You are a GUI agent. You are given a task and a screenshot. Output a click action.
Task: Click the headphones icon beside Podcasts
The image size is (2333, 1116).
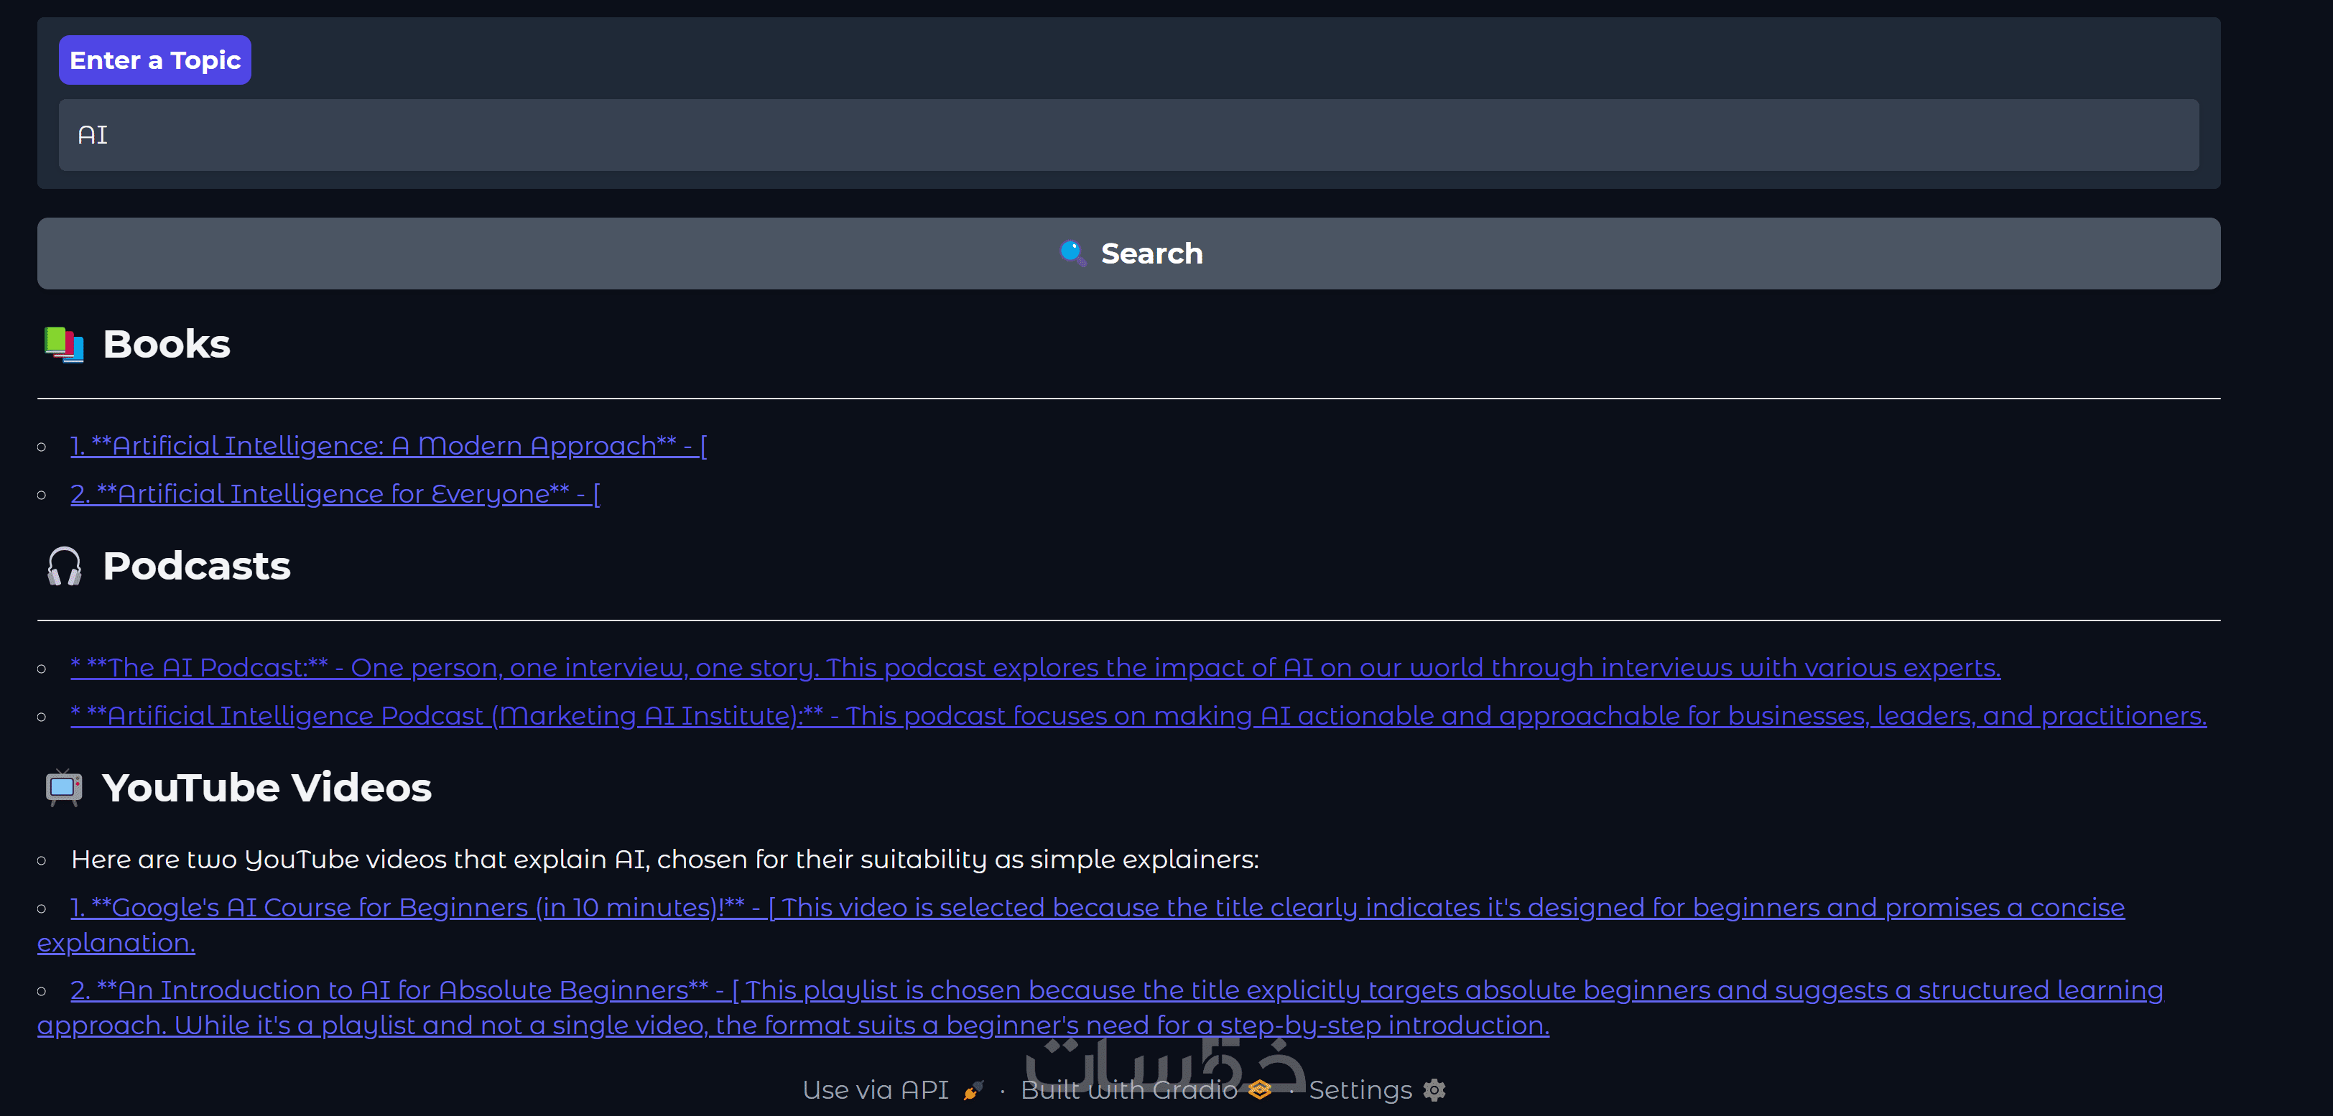tap(65, 566)
